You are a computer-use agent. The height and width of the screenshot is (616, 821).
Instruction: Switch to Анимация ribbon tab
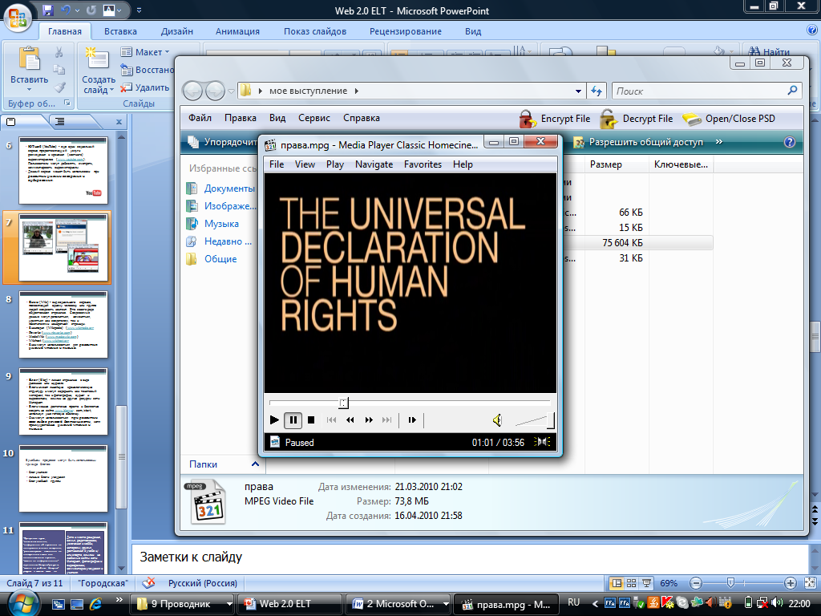(237, 31)
